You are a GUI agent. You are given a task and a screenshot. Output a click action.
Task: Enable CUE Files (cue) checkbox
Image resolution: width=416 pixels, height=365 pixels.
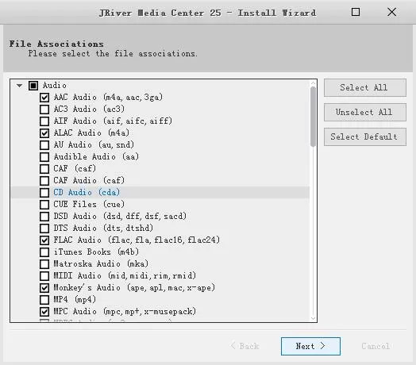(x=44, y=205)
